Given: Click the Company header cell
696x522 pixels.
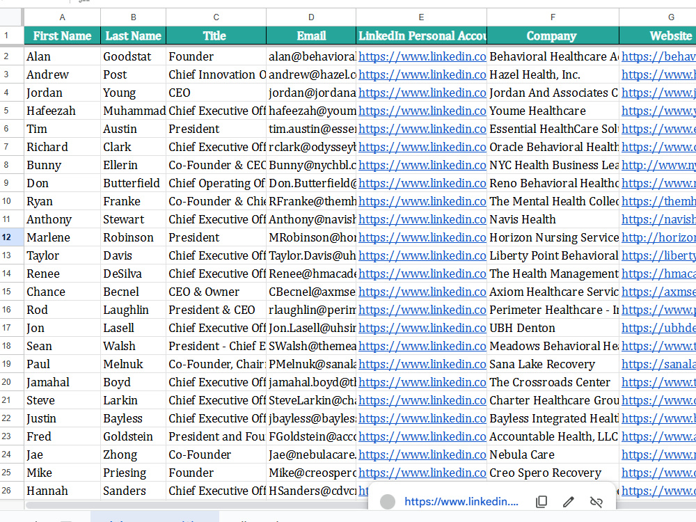Looking at the screenshot, I should click(x=553, y=35).
